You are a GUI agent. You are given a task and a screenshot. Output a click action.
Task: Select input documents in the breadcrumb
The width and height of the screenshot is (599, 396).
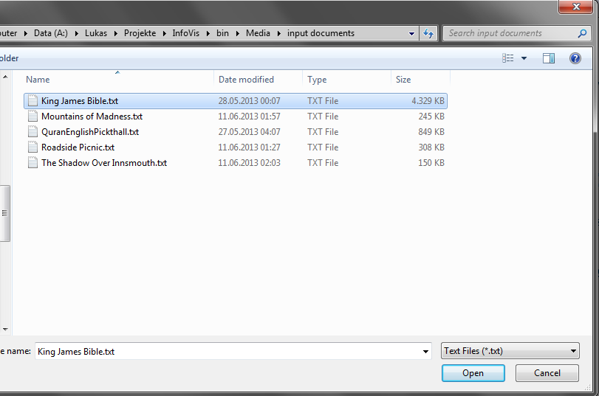coord(321,33)
